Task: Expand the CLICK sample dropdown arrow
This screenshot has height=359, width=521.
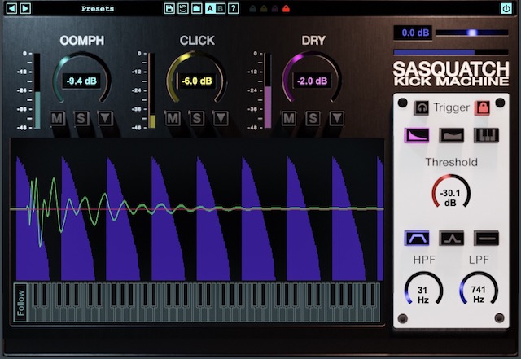Action: click(220, 119)
